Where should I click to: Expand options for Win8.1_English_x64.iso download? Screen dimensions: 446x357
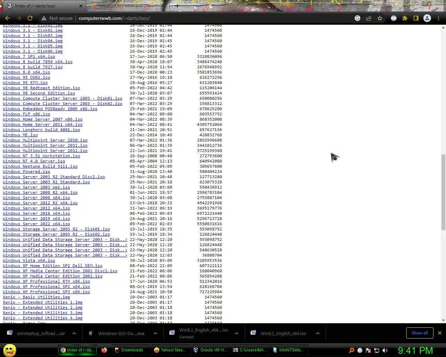point(318,334)
